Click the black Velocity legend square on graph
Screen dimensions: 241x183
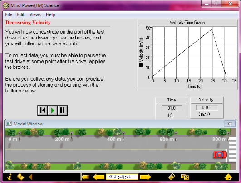pos(141,65)
